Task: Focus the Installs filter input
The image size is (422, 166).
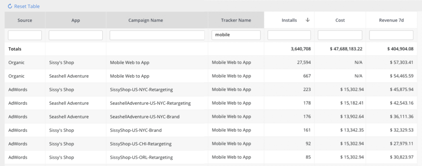Action: [x=289, y=35]
